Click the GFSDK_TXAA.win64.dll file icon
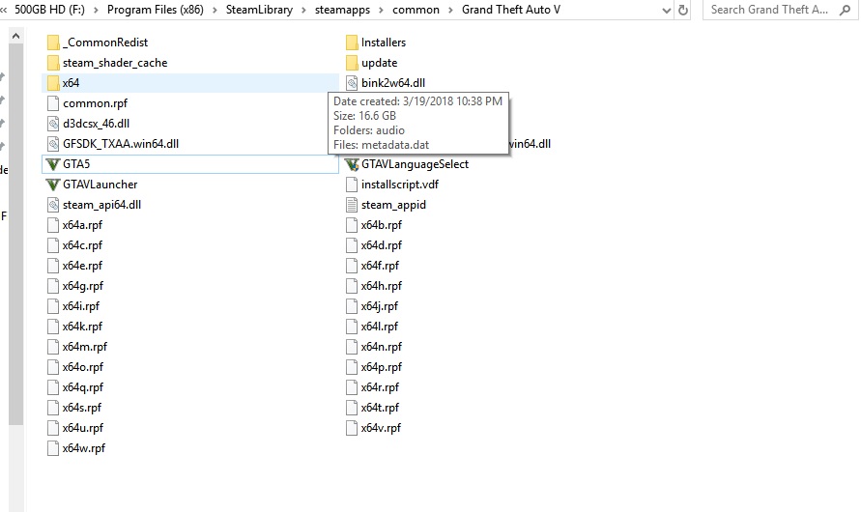The height and width of the screenshot is (512, 861). 53,144
